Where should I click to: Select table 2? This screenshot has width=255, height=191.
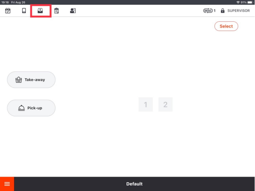[165, 104]
